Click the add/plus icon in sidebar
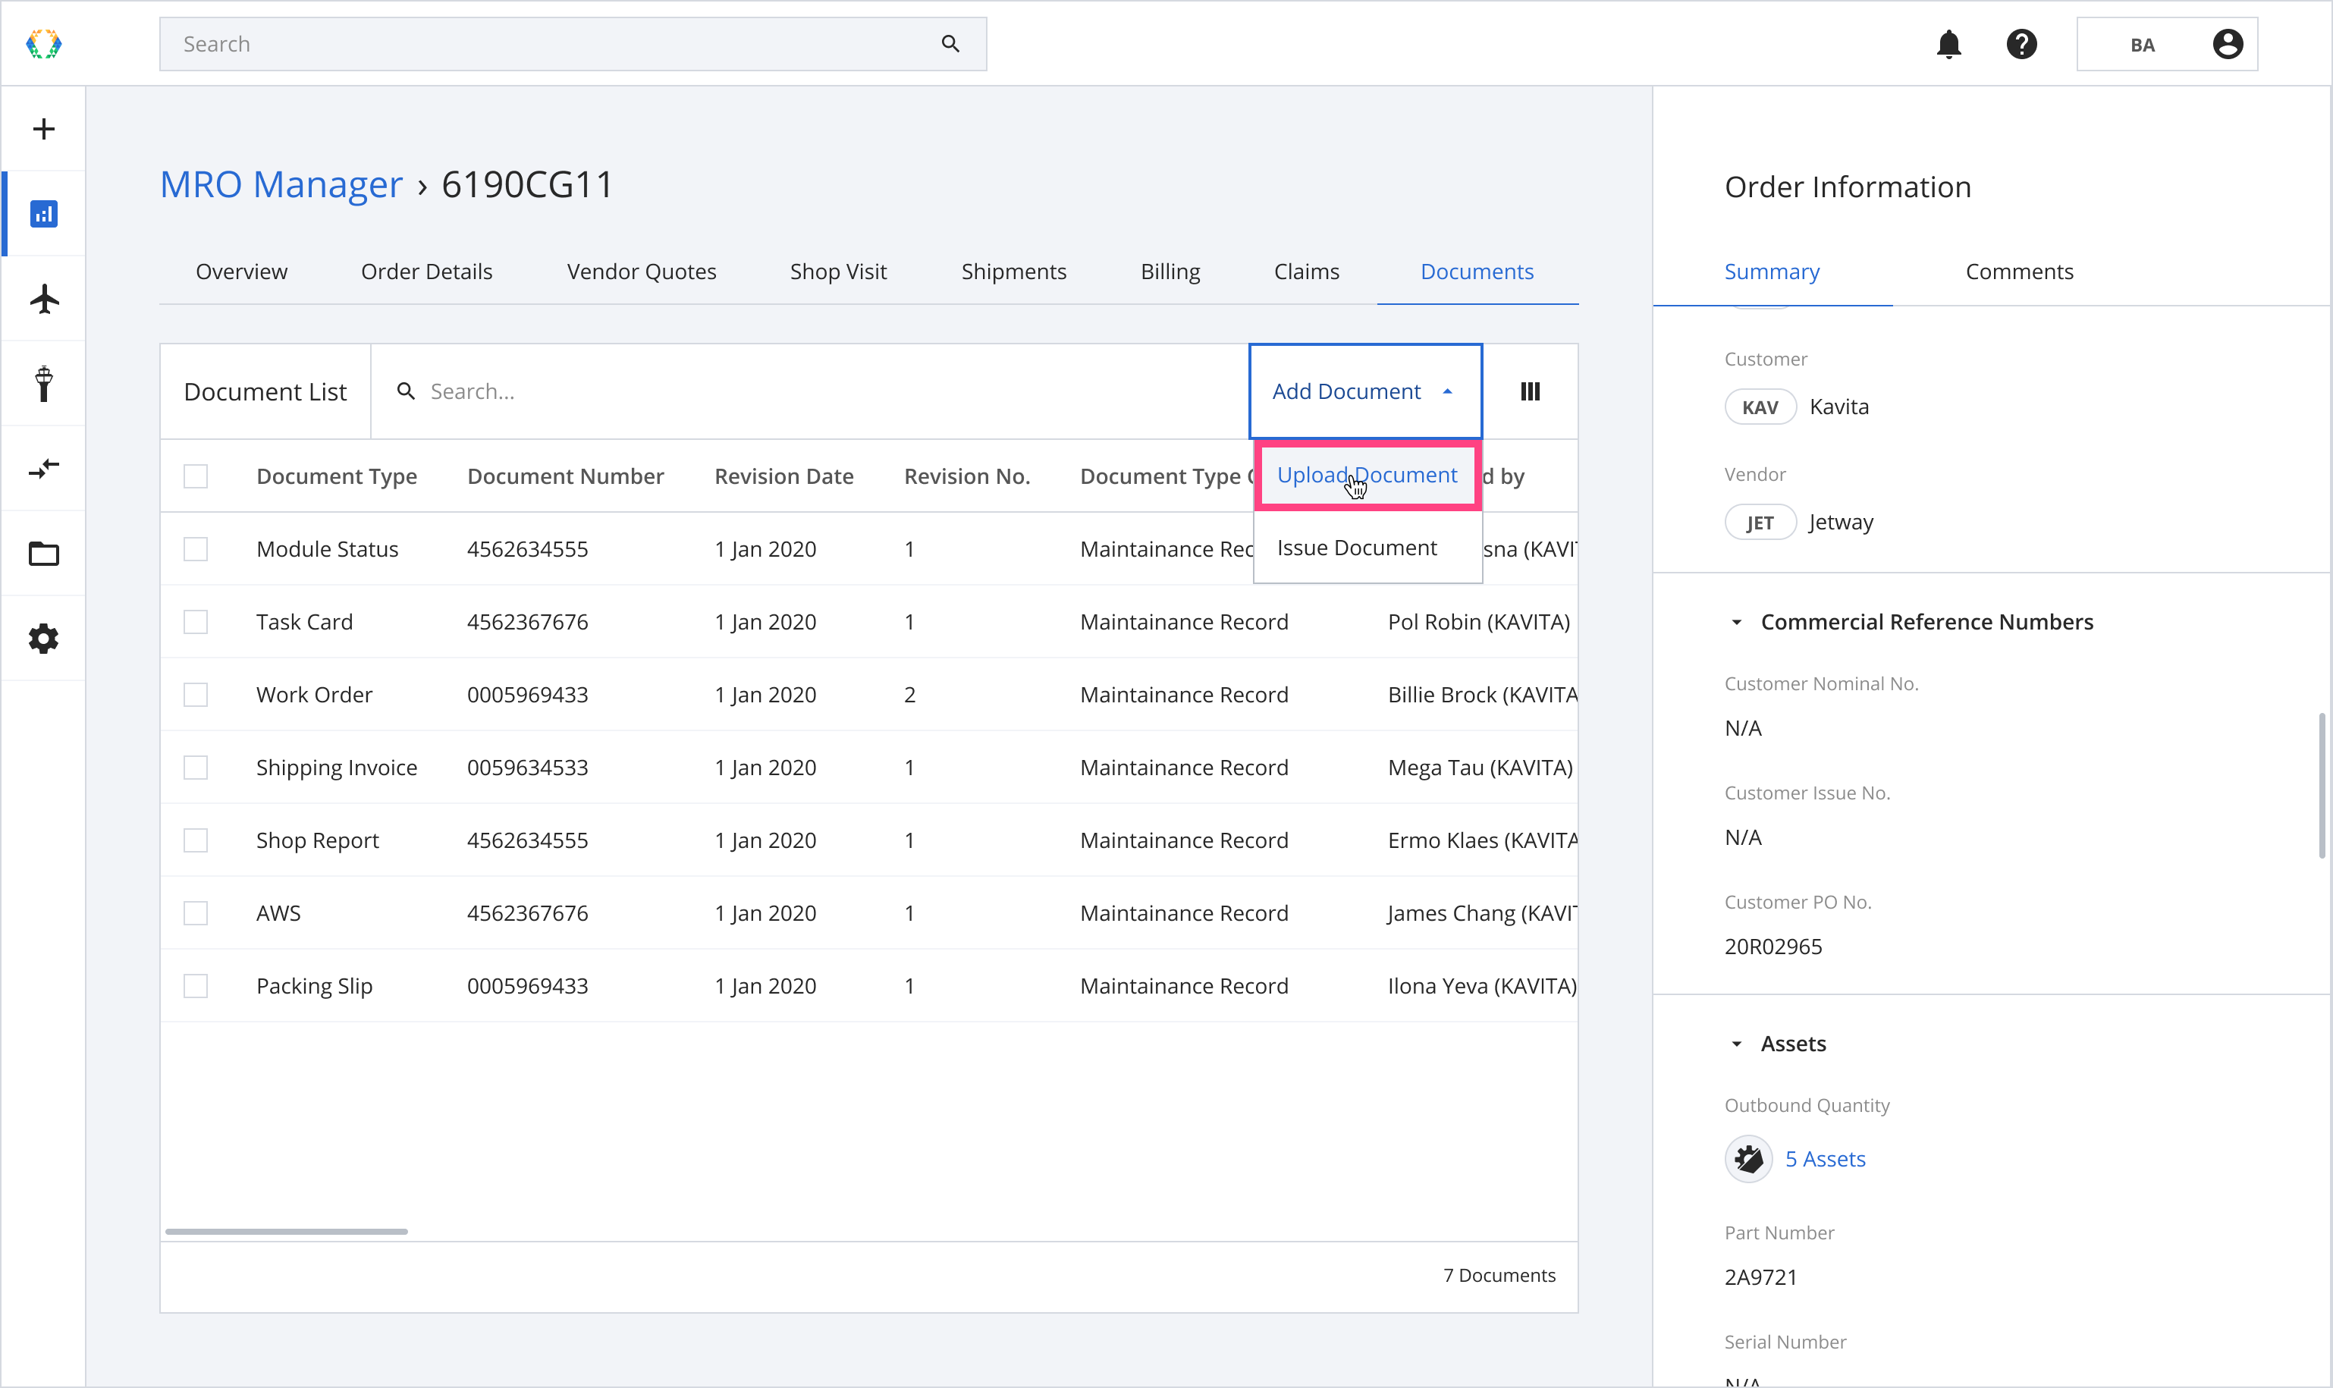The height and width of the screenshot is (1388, 2333). (45, 127)
